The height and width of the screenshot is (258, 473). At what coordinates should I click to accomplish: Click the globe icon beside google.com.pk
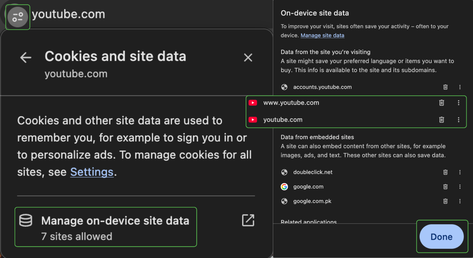click(x=284, y=201)
